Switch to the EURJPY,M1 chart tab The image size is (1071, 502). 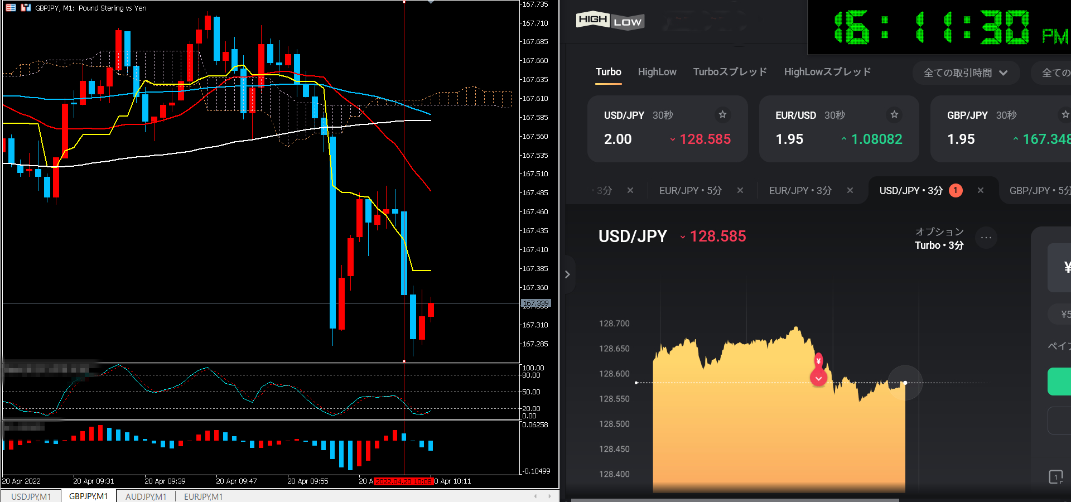203,496
